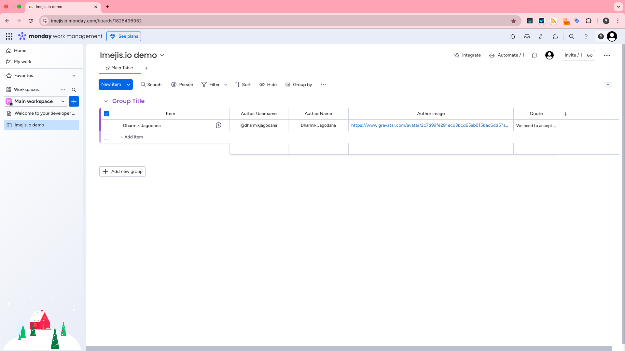Open Group by options

pyautogui.click(x=299, y=84)
